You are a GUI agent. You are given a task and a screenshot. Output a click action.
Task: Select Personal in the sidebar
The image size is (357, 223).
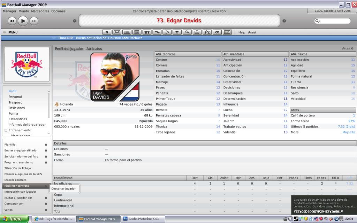pos(15,97)
